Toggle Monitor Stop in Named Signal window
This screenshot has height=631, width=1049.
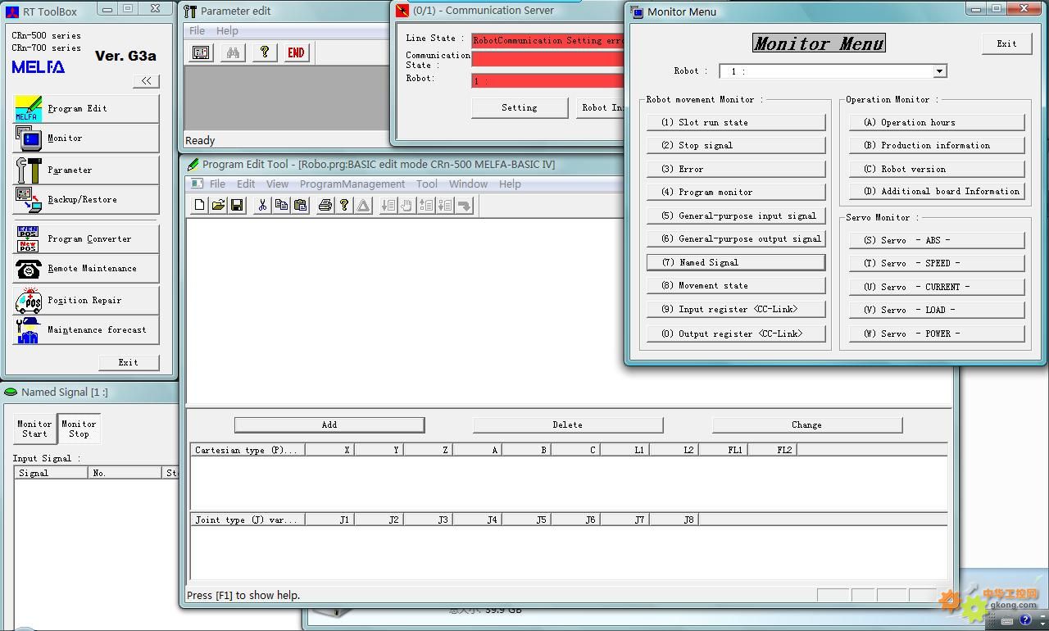[x=79, y=429]
